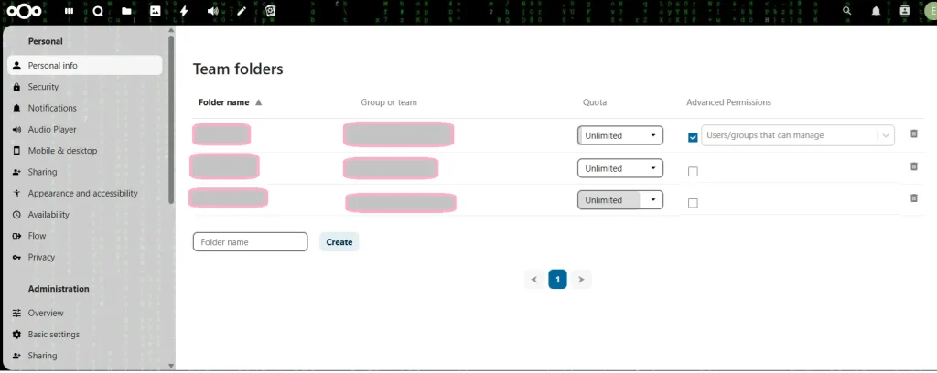Open the Sharing entry under Administration
The image size is (937, 373).
tap(85, 356)
